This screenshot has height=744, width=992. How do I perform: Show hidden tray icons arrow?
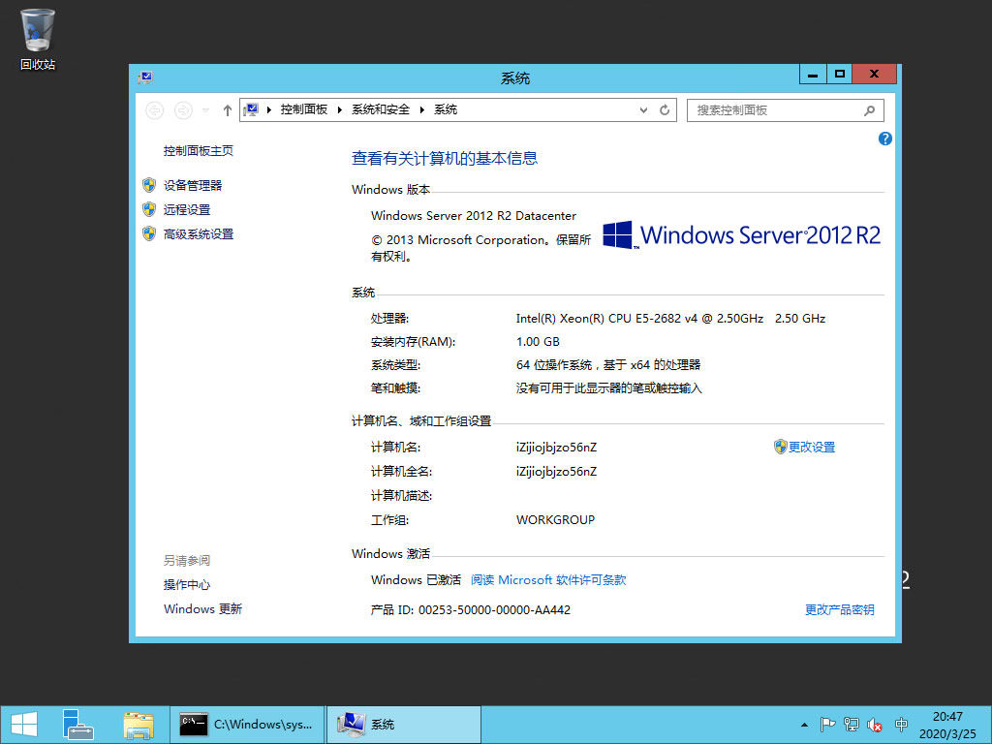pyautogui.click(x=804, y=725)
